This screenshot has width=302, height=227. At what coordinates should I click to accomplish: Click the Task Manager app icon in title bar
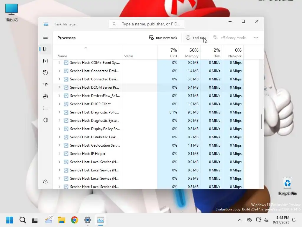point(46,24)
